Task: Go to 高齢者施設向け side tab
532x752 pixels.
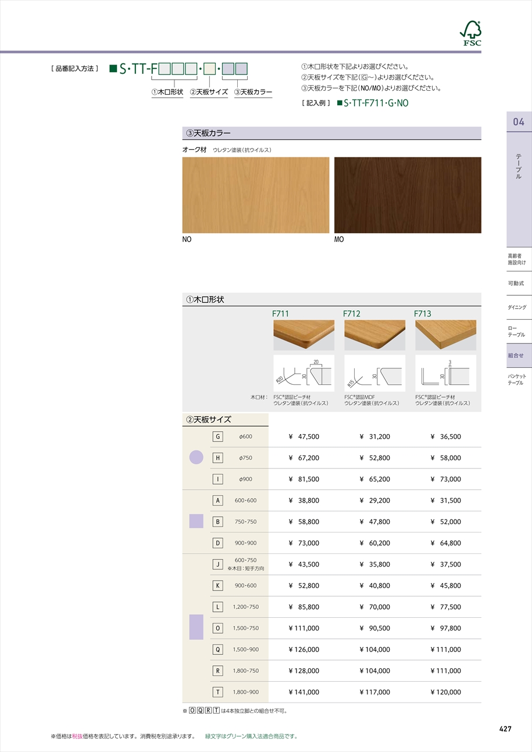Action: click(519, 259)
